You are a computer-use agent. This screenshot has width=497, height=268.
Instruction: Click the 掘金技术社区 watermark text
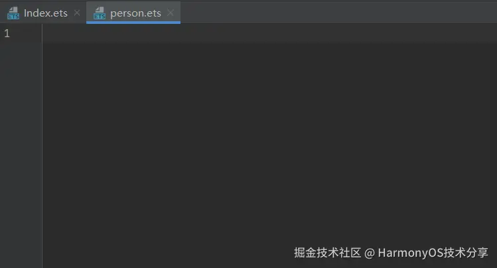(327, 253)
